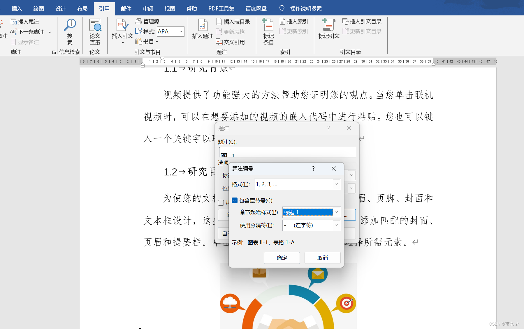Expand the Use separator dropdown

pos(336,225)
